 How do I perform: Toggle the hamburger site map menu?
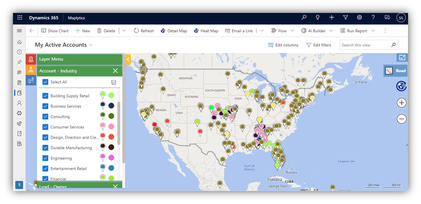pyautogui.click(x=19, y=31)
